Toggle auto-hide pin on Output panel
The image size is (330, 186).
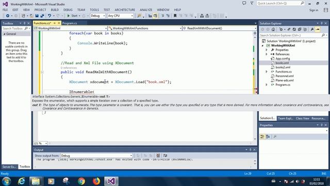(x=250, y=150)
